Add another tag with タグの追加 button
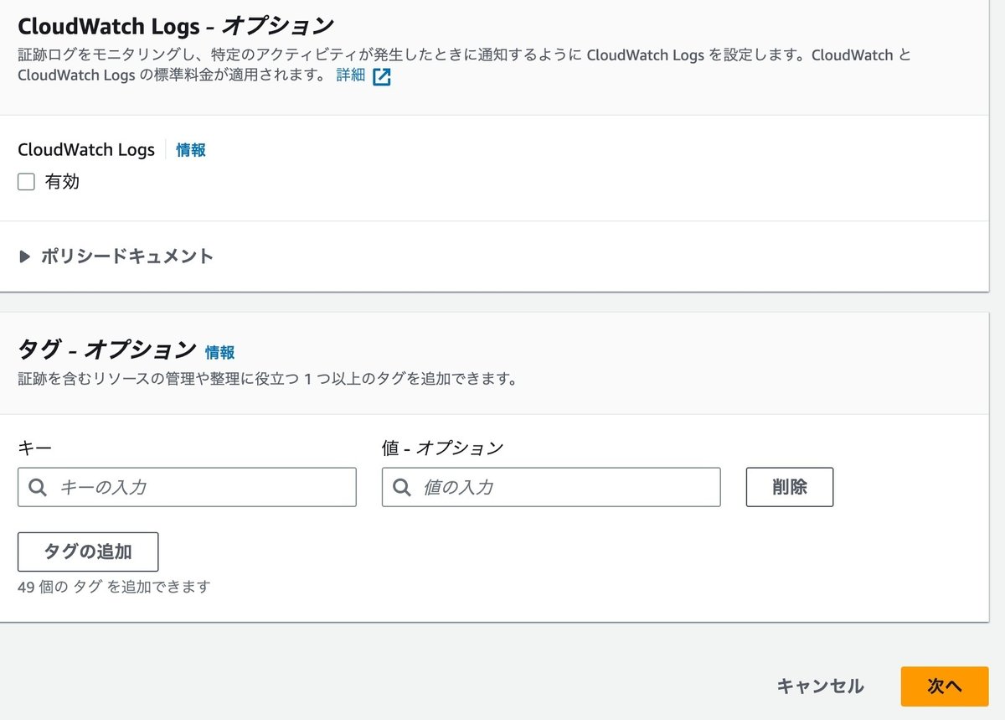Screen dimensions: 1005x720 88,552
